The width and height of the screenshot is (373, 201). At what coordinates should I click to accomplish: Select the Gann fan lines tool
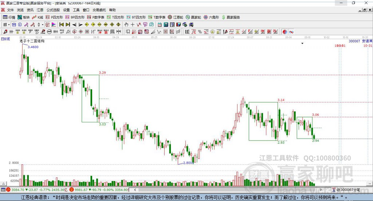(134, 32)
